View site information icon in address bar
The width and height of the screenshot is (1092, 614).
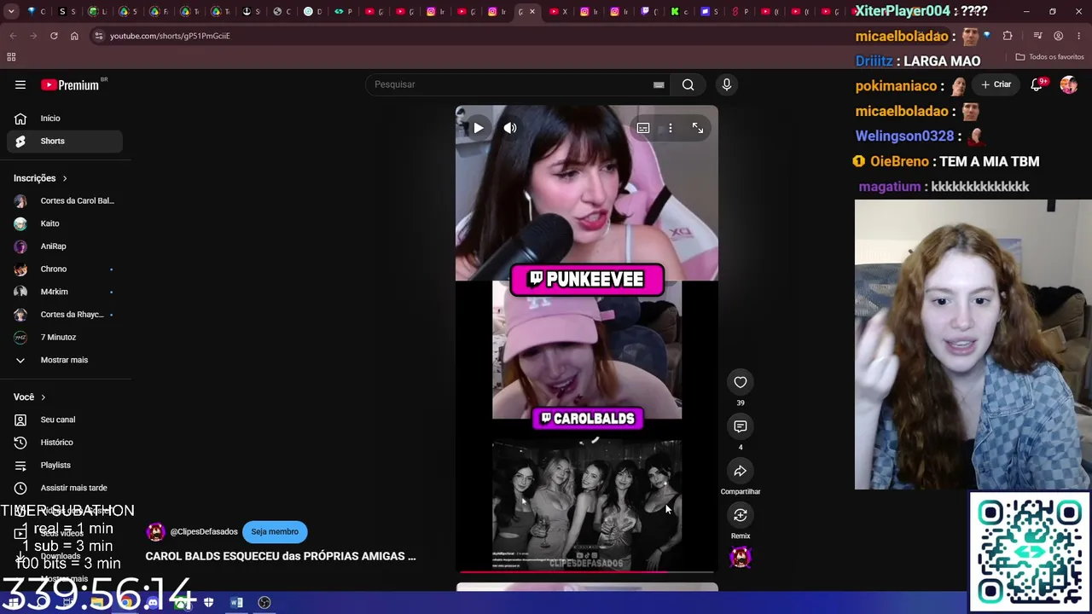[x=99, y=36]
